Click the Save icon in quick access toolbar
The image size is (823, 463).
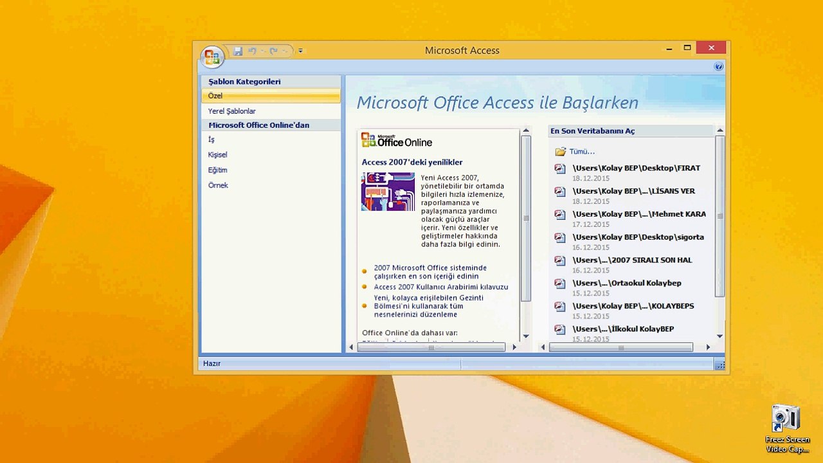coord(238,51)
